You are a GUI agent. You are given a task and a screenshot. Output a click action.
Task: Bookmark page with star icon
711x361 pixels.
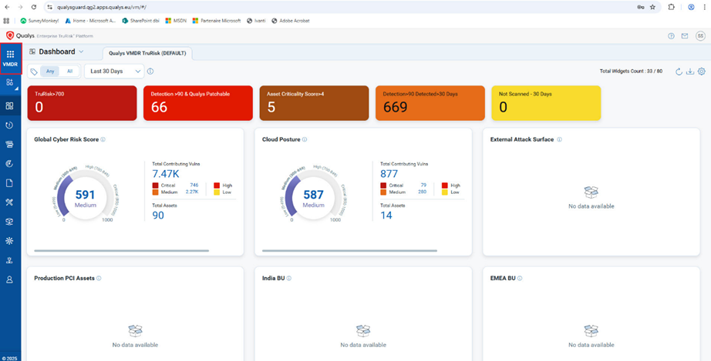tap(652, 7)
